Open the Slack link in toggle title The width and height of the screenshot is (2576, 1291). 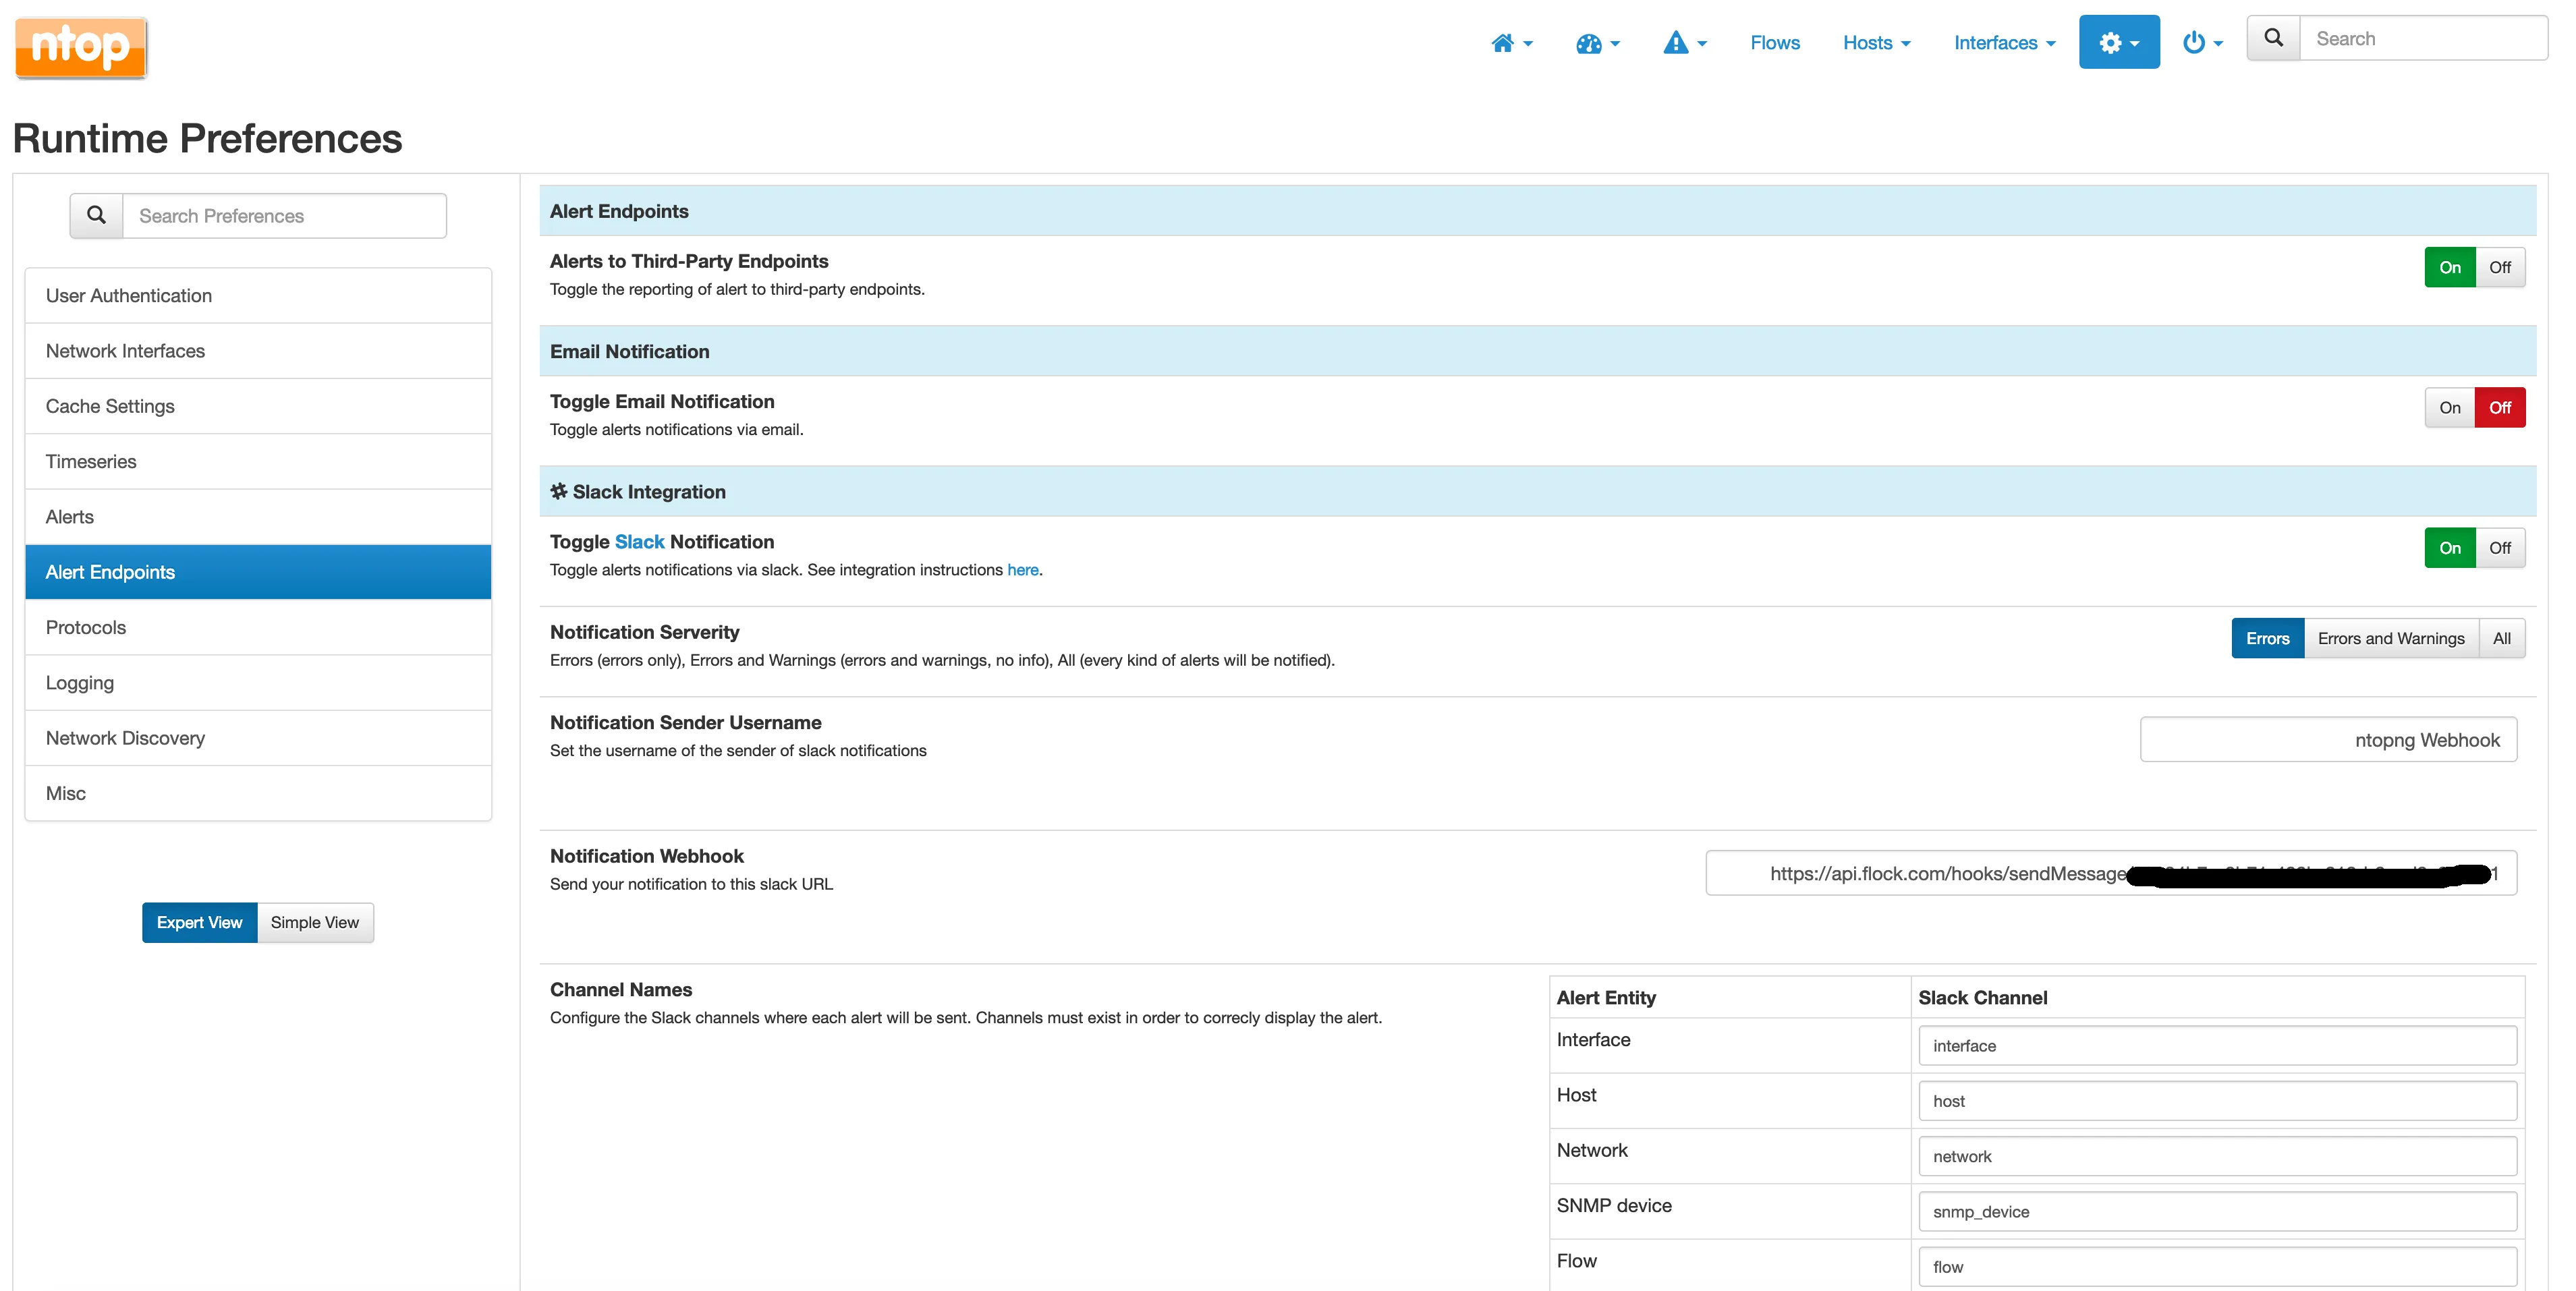[639, 541]
